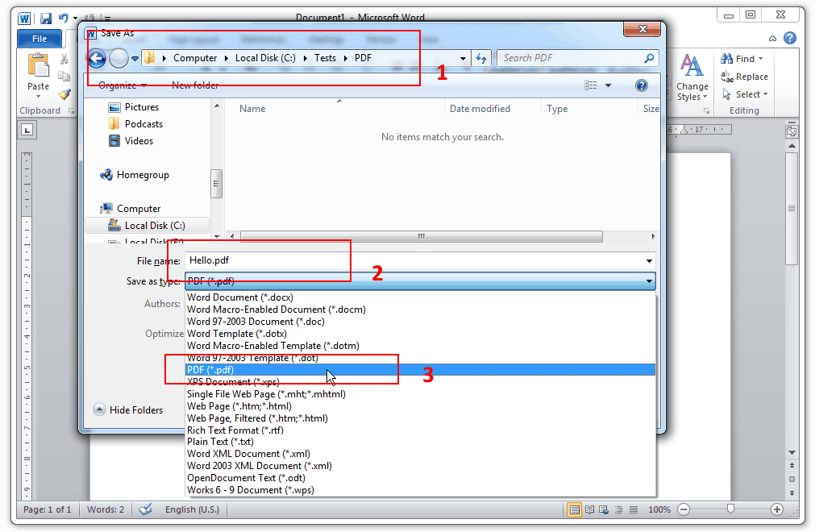Viewport: 815px width, 532px height.
Task: Click the zoom slider handle in the status bar
Action: [730, 509]
